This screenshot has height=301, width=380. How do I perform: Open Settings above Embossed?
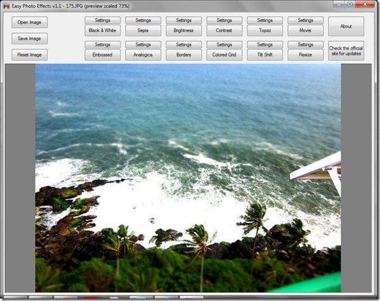[x=103, y=44]
